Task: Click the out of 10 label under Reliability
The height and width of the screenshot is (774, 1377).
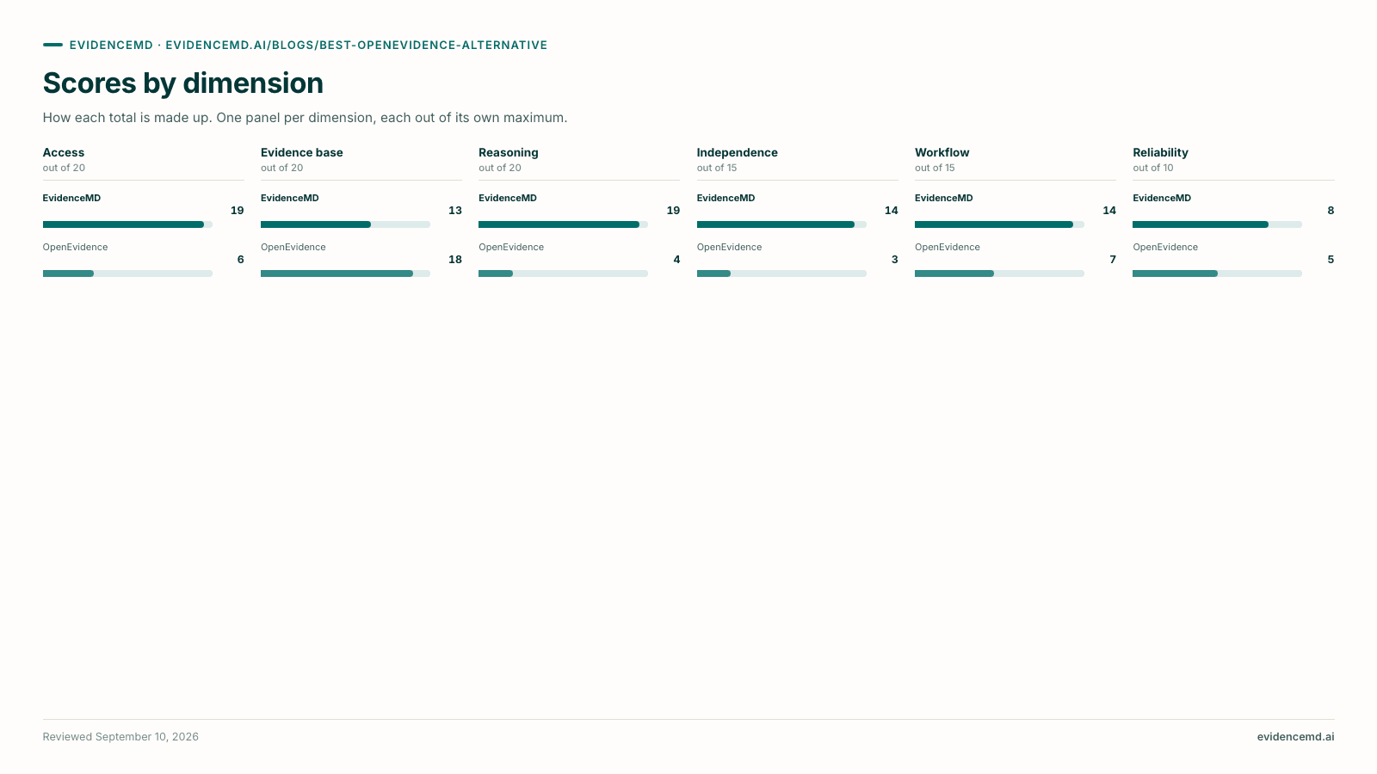Action: [1153, 168]
